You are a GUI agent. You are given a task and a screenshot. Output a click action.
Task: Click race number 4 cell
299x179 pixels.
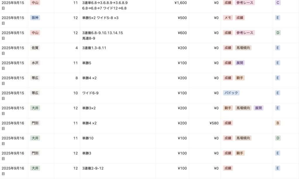pyautogui.click(x=77, y=48)
